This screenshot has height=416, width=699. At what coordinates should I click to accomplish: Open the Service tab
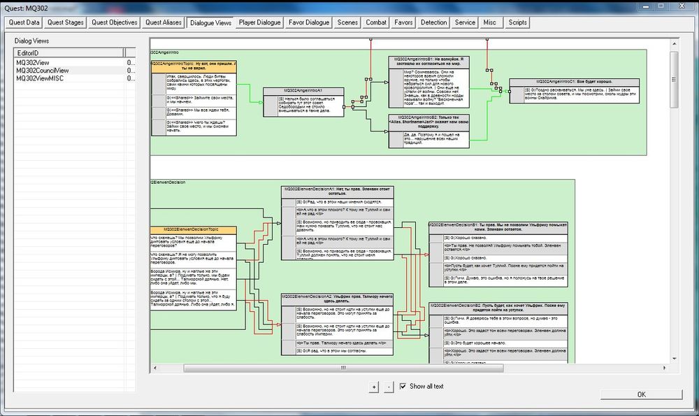[x=465, y=22]
